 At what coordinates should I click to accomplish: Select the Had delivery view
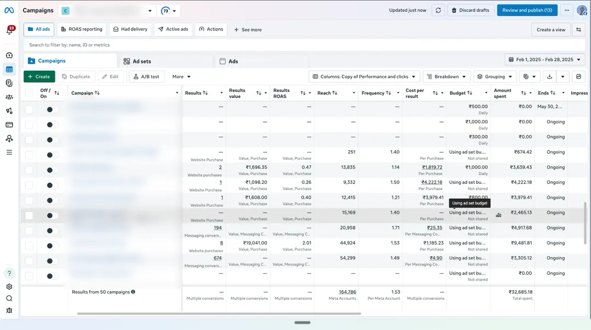point(130,30)
